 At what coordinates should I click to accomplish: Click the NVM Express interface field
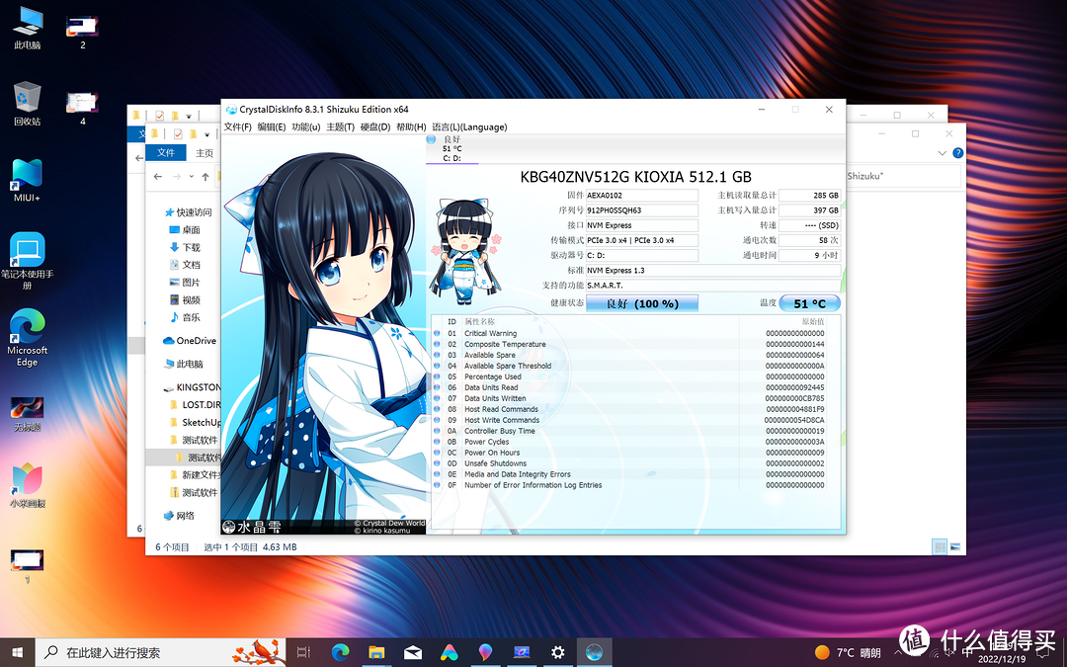[x=642, y=225]
